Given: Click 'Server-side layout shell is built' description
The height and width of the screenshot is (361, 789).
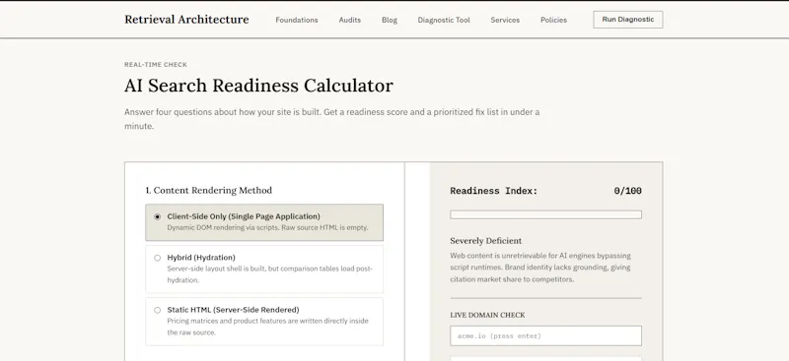Looking at the screenshot, I should [x=269, y=274].
